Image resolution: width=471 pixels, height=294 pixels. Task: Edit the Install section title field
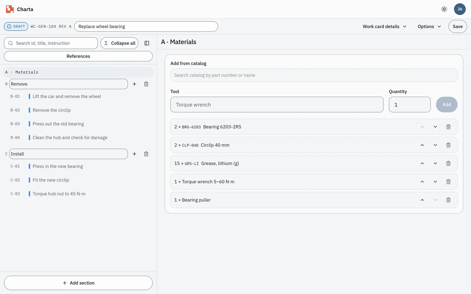[69, 154]
